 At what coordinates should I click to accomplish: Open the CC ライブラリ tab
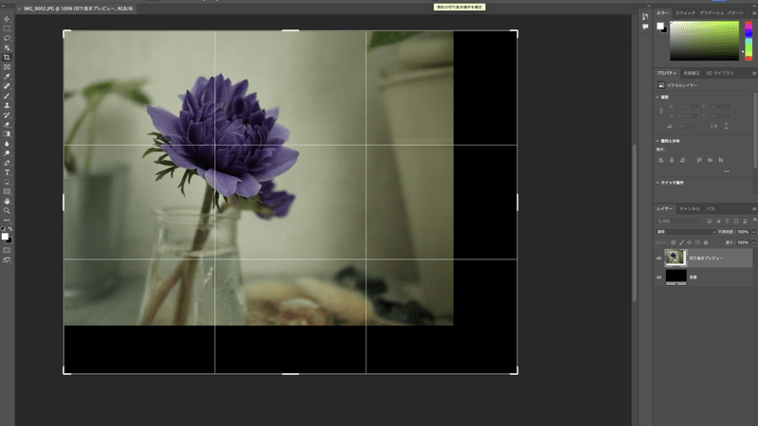[x=720, y=73]
